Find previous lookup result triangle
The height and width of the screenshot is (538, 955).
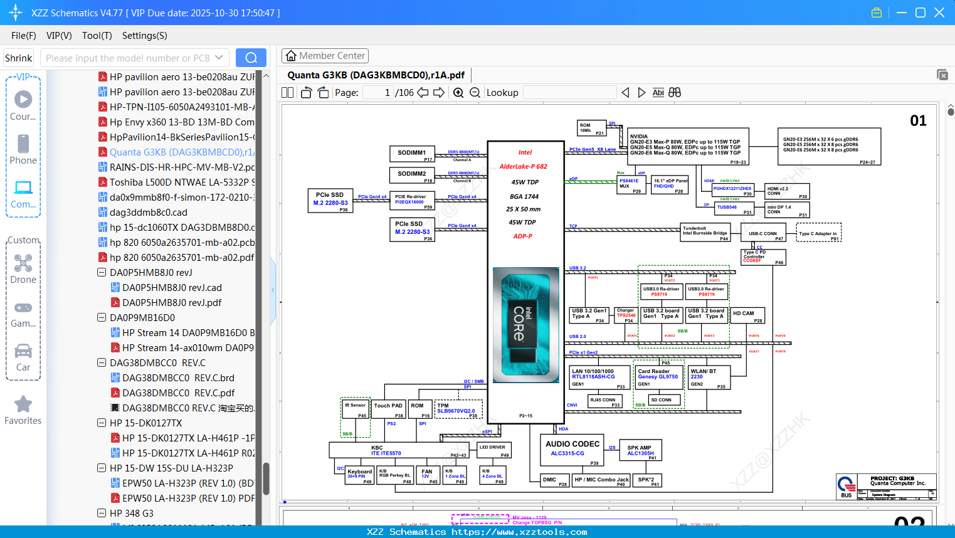(x=625, y=92)
